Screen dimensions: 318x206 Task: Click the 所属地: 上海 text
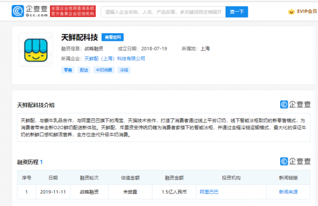click(196, 49)
